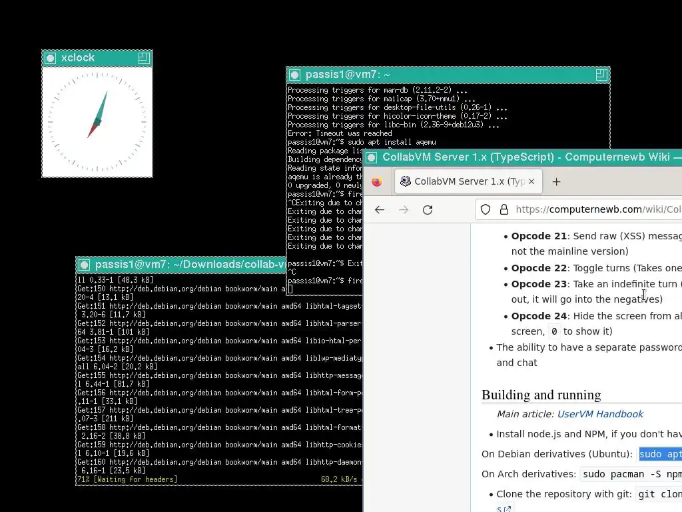Open the tracking protection shield icon
Screen dimensions: 682x512
[x=486, y=210]
